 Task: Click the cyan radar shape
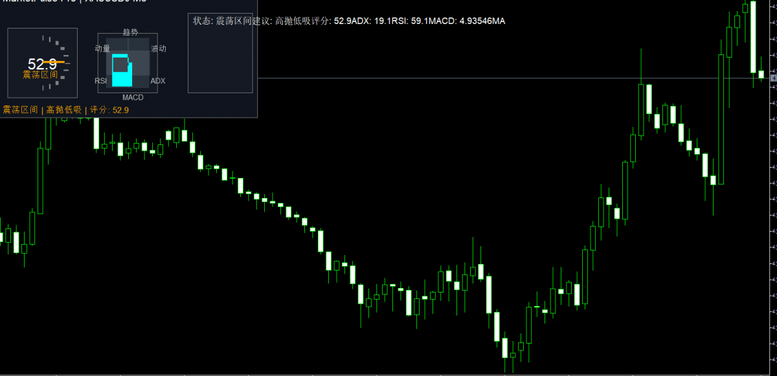122,71
